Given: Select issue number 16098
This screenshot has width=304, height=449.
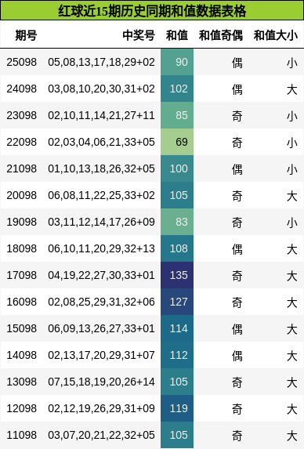Looking at the screenshot, I should [22, 302].
